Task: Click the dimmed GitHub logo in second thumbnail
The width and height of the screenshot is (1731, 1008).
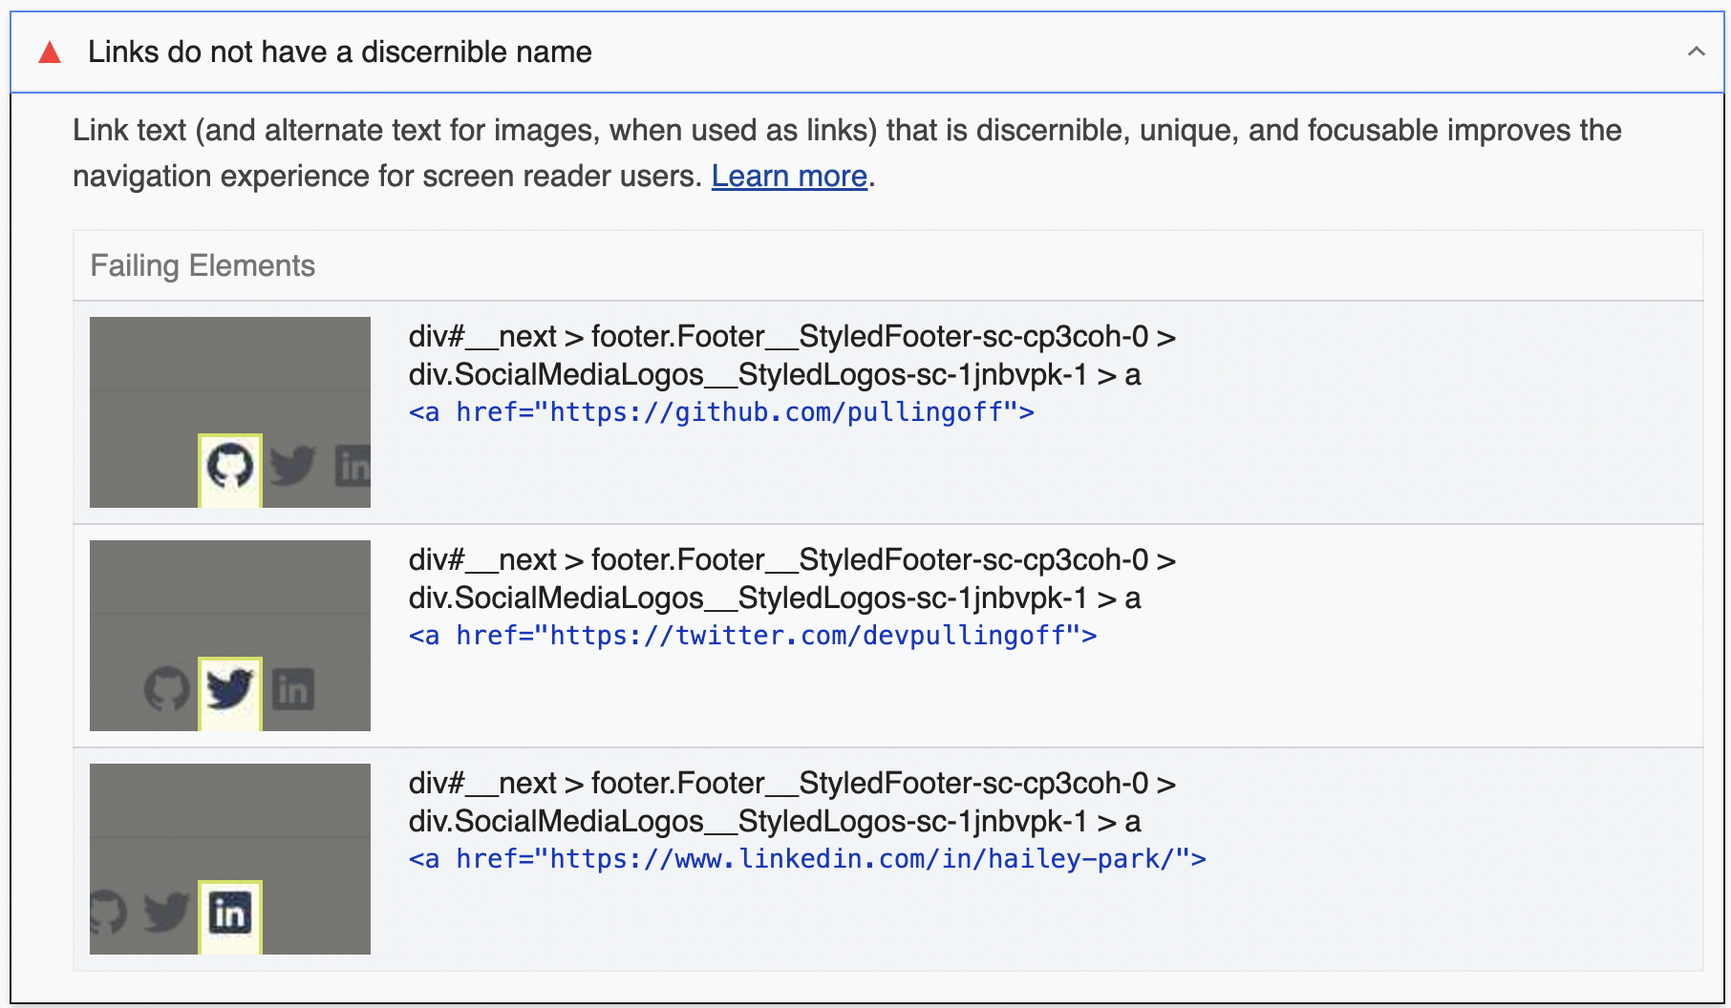Action: (167, 689)
